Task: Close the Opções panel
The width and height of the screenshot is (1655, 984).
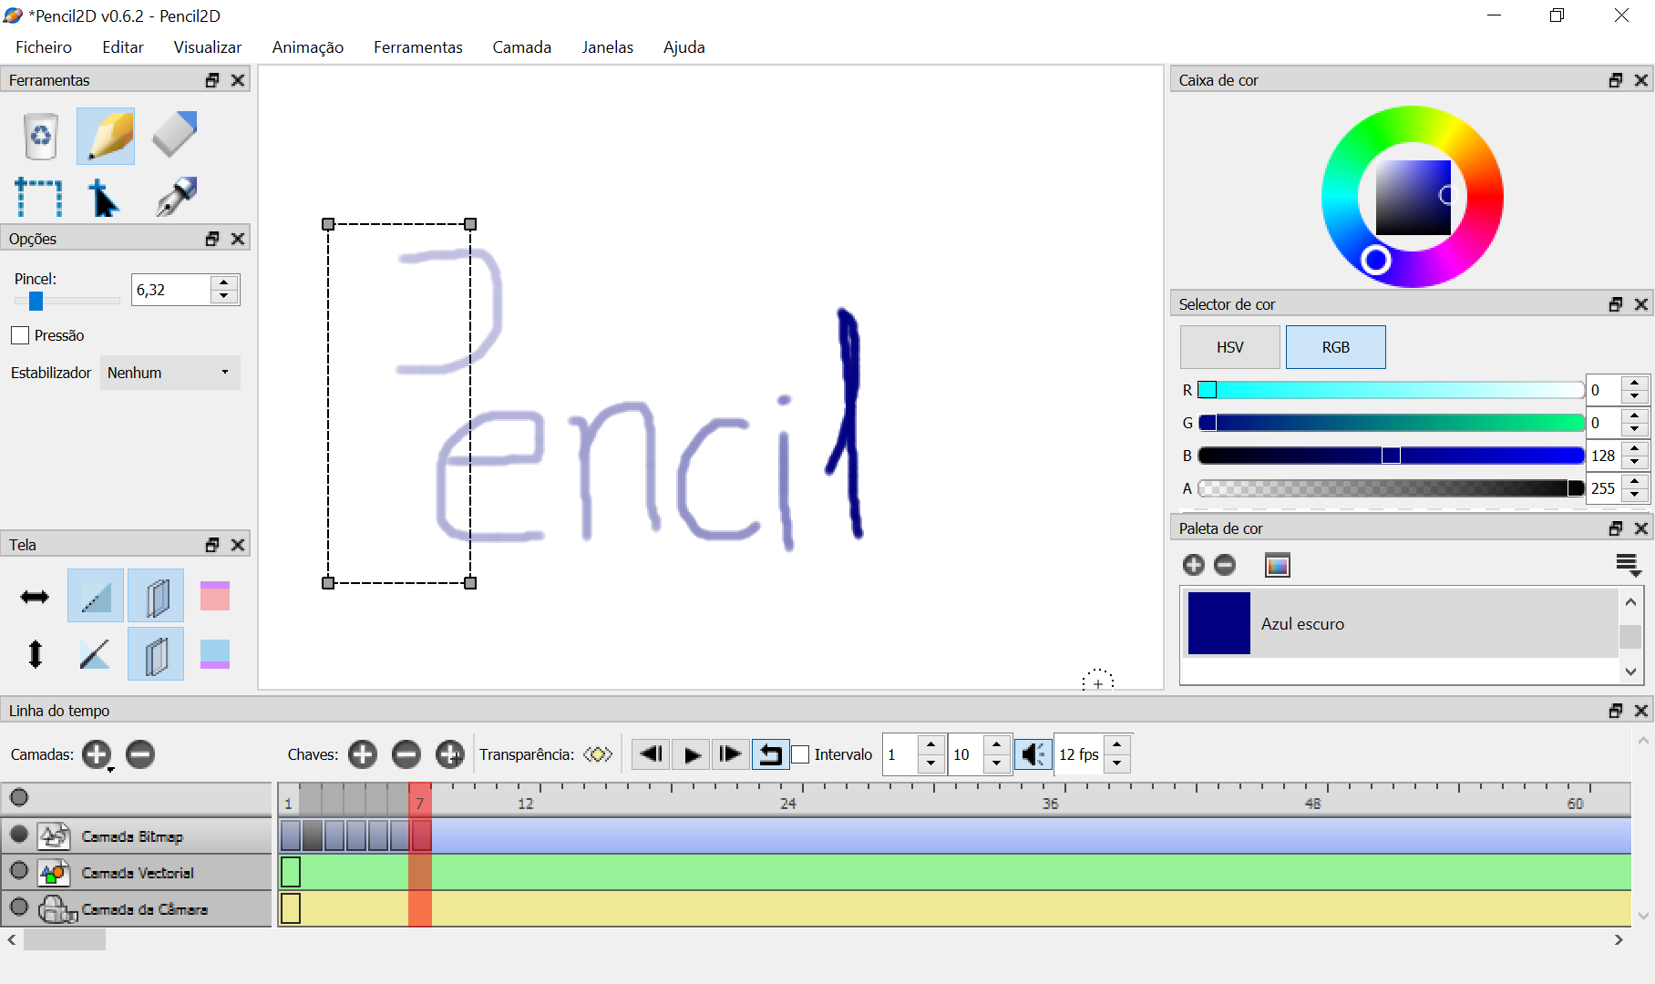Action: point(238,239)
